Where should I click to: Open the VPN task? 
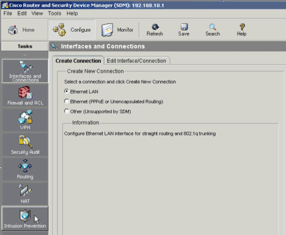25,120
